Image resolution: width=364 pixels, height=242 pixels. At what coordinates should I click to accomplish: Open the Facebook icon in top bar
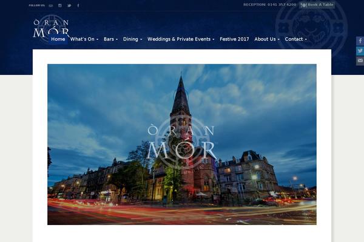(78, 5)
